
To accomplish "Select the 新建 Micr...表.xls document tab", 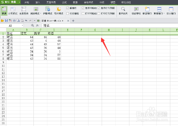I will (x=52, y=21).
